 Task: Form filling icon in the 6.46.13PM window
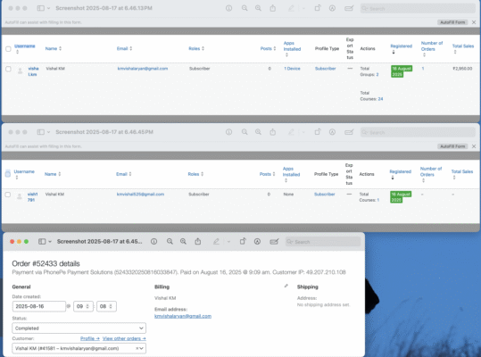point(349,8)
